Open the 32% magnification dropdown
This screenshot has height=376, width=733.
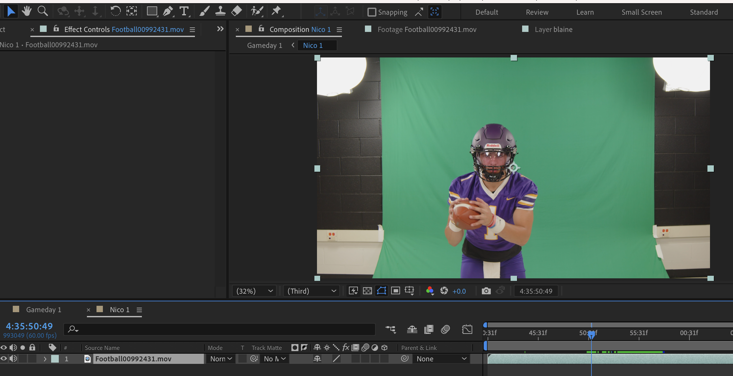(254, 291)
